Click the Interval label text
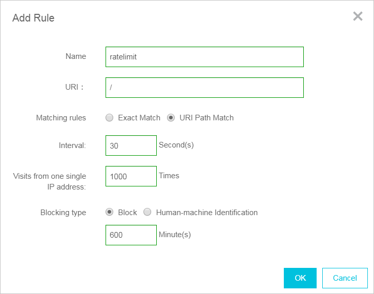Viewport: 374px width, 294px height. [x=72, y=145]
